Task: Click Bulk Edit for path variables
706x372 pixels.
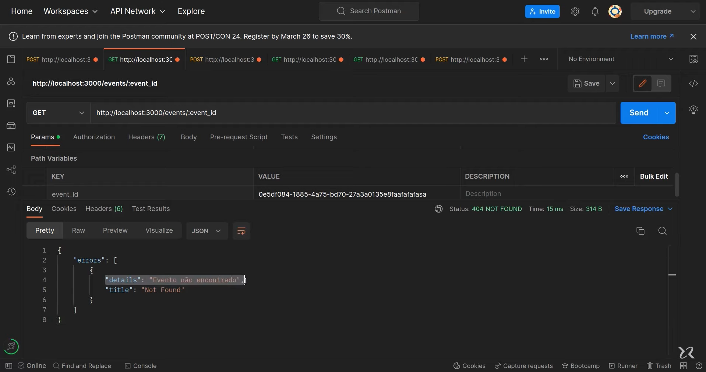Action: 654,176
